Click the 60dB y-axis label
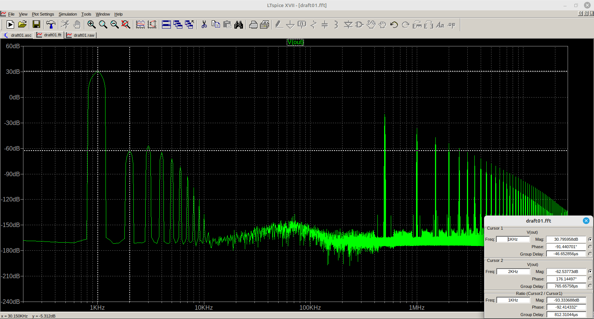Image resolution: width=594 pixels, height=319 pixels. tap(13, 46)
